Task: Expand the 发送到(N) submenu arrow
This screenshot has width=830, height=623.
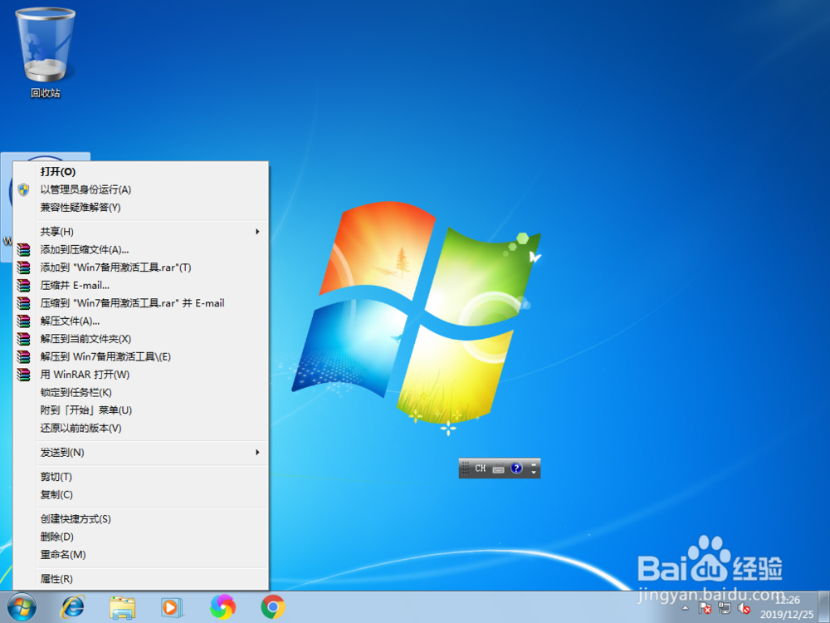Action: point(258,453)
